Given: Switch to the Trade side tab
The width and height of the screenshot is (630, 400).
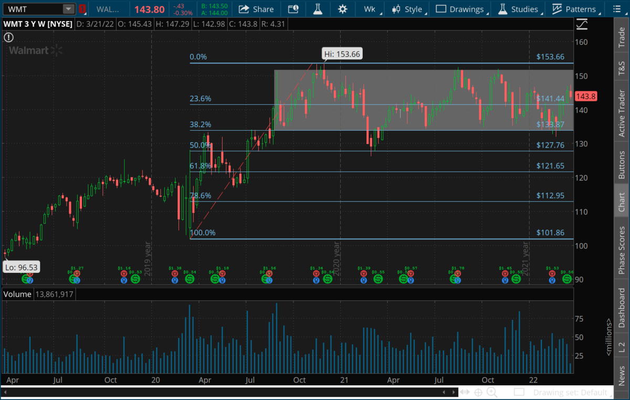Looking at the screenshot, I should click(x=622, y=36).
